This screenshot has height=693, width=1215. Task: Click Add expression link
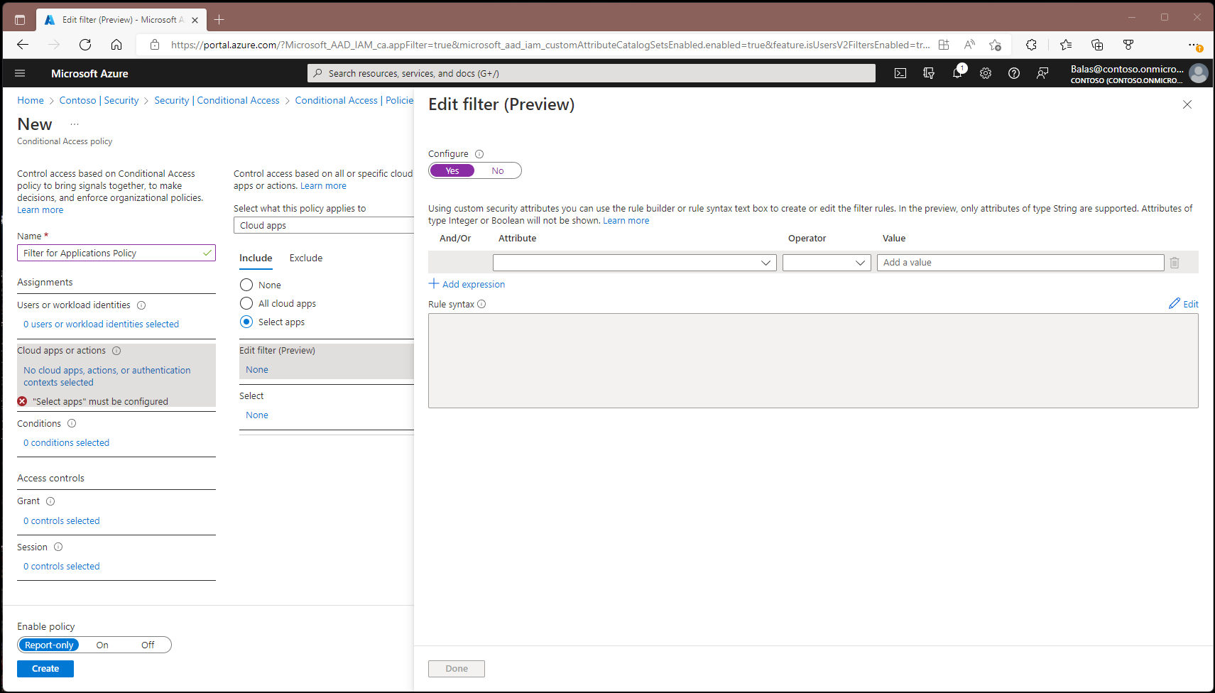pyautogui.click(x=467, y=284)
